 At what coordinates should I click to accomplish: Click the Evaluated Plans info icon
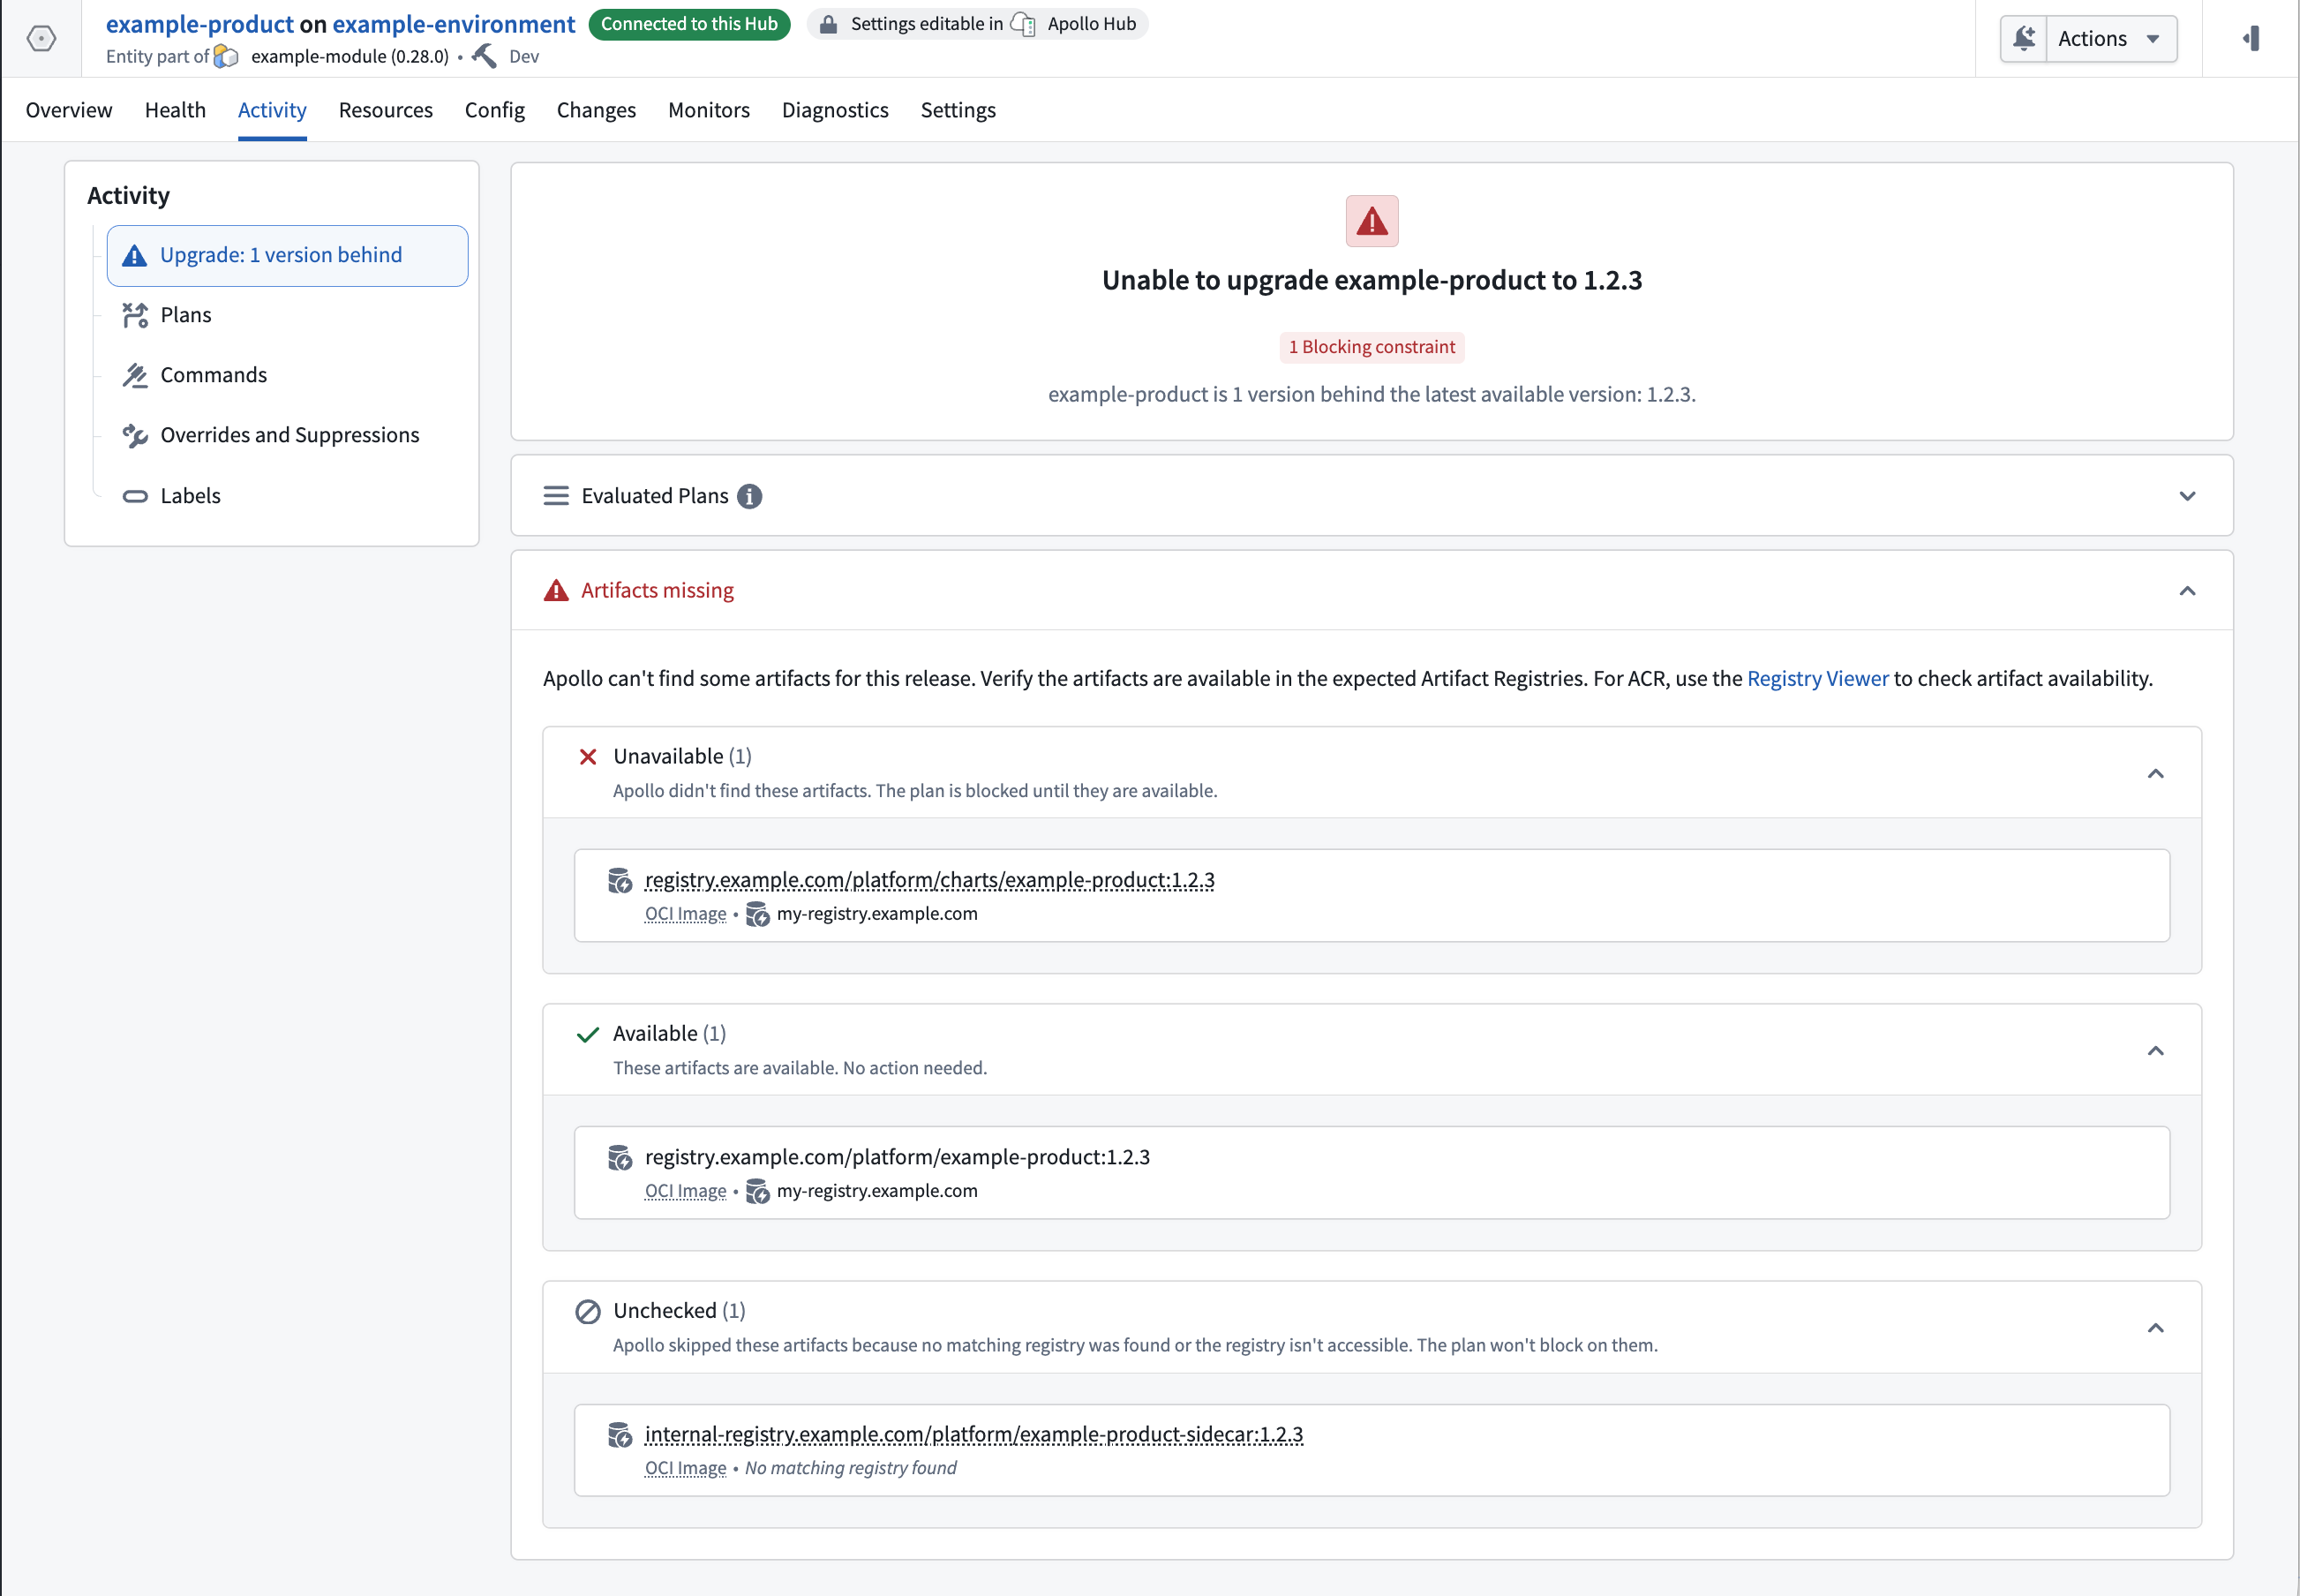pyautogui.click(x=749, y=496)
